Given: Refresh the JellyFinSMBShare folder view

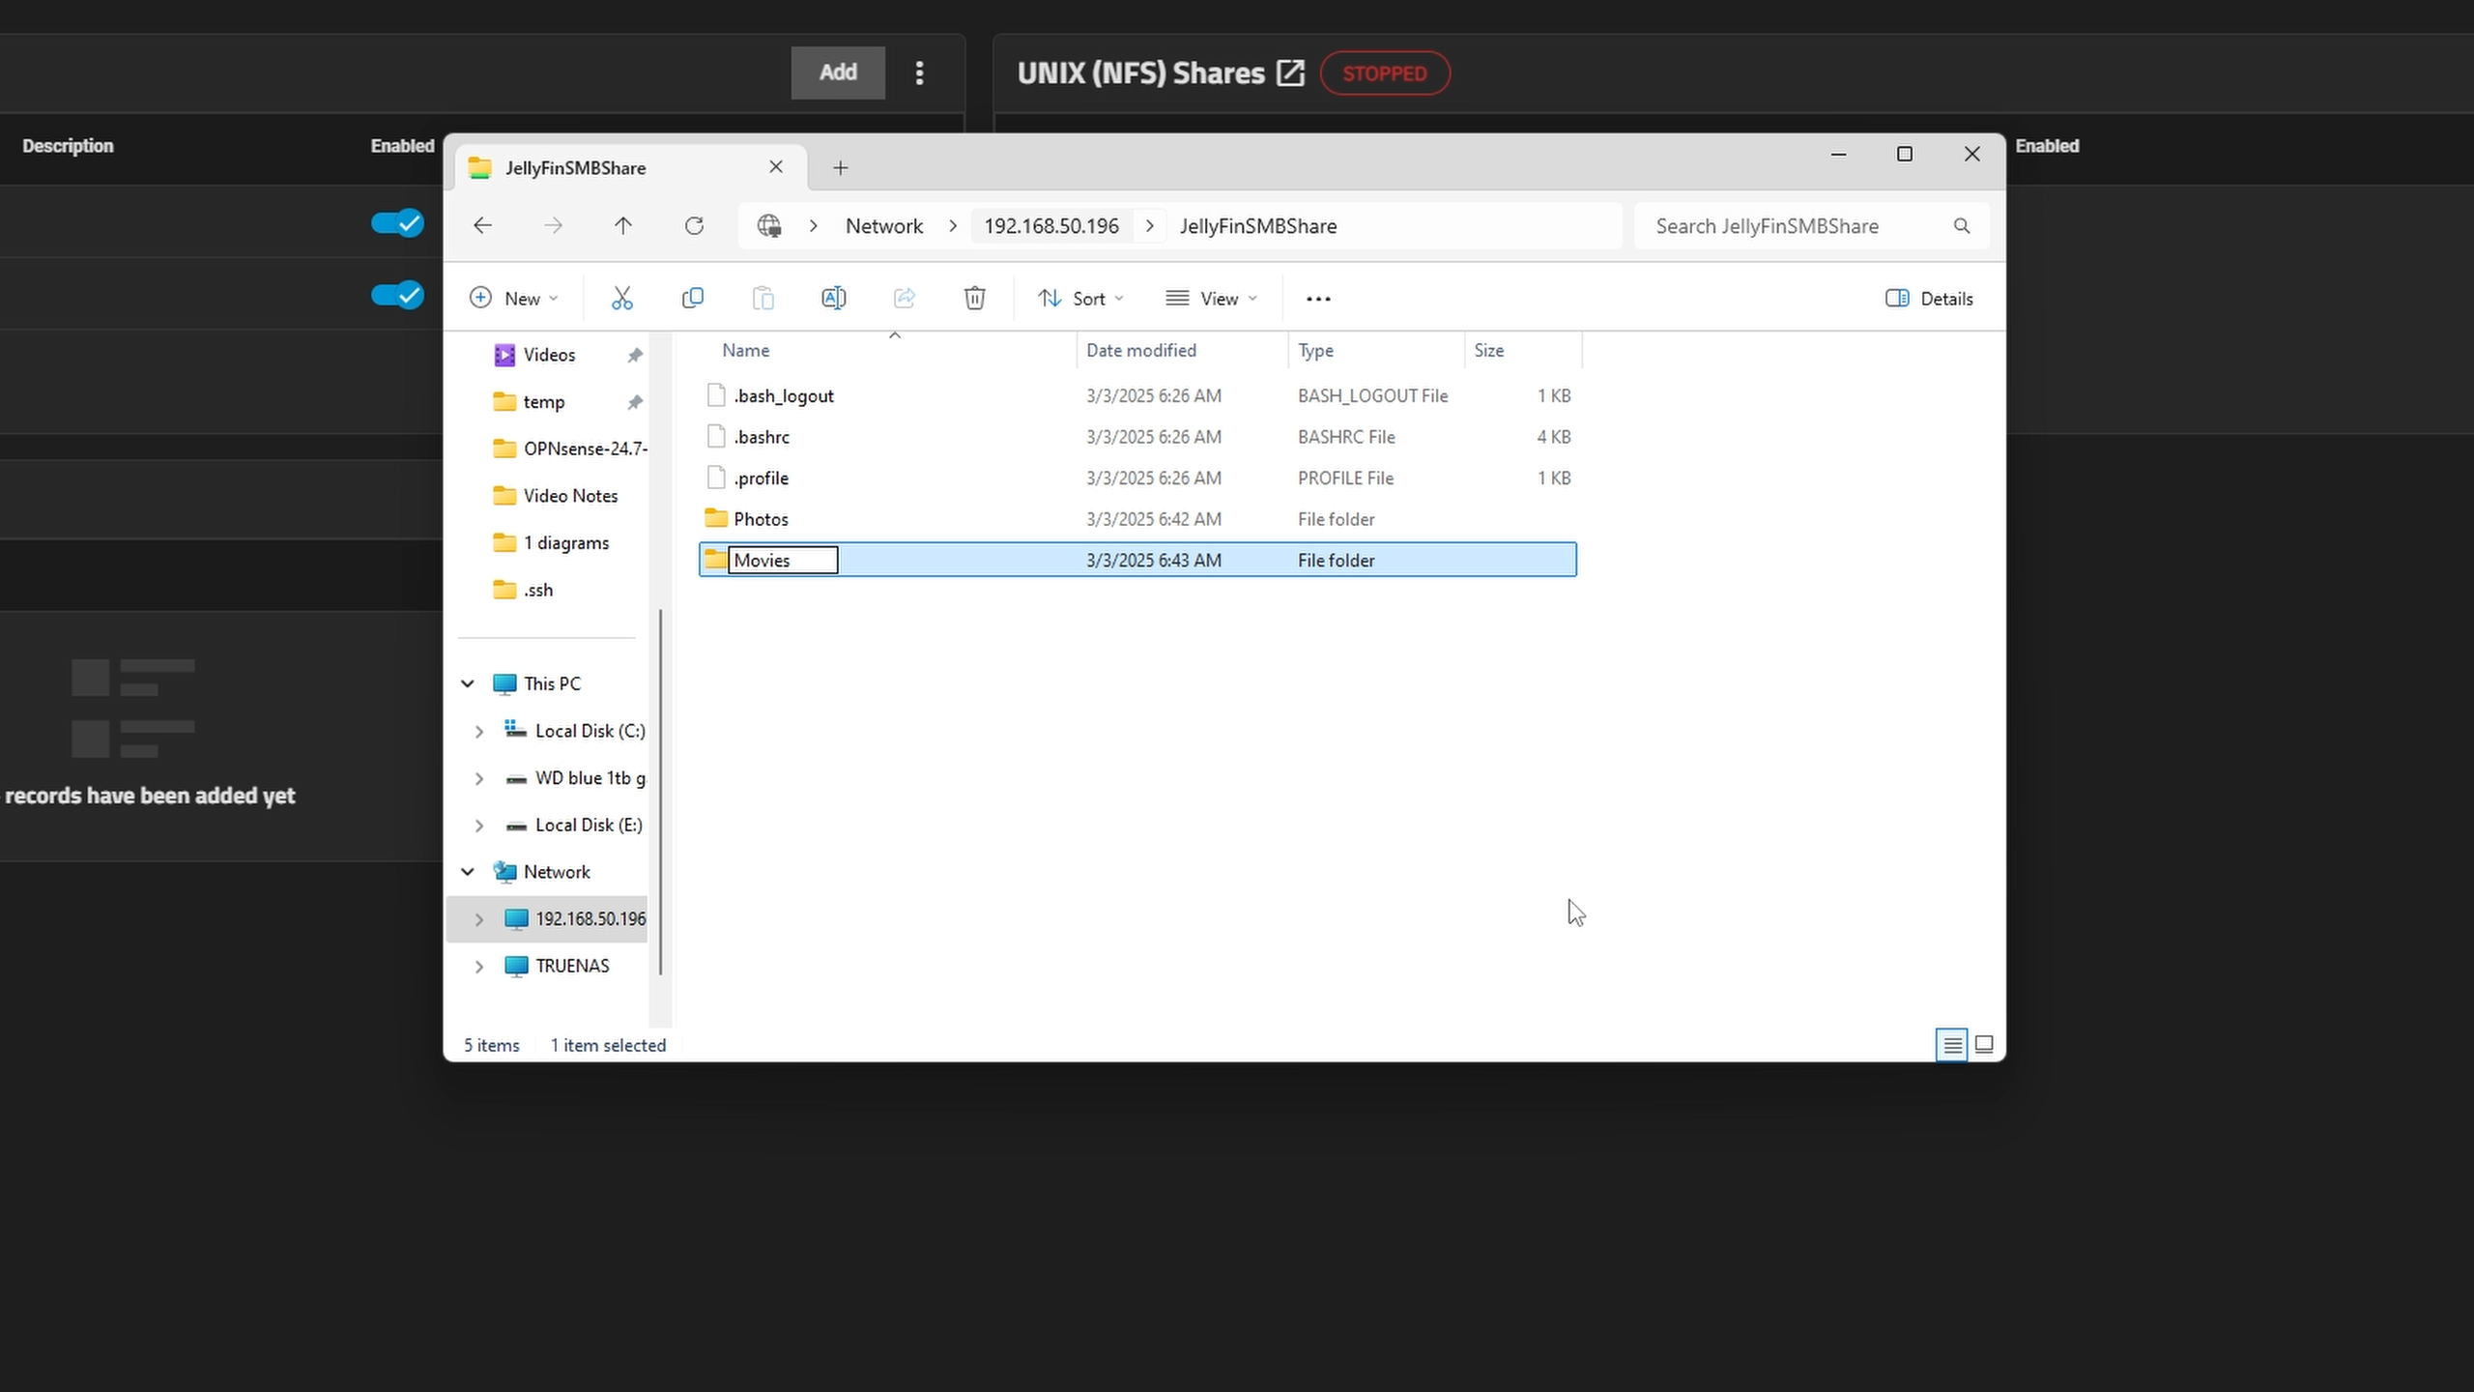Looking at the screenshot, I should click(694, 226).
